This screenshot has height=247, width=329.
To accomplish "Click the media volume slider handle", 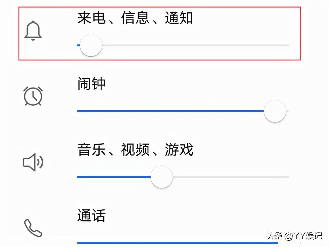I will pyautogui.click(x=162, y=177).
